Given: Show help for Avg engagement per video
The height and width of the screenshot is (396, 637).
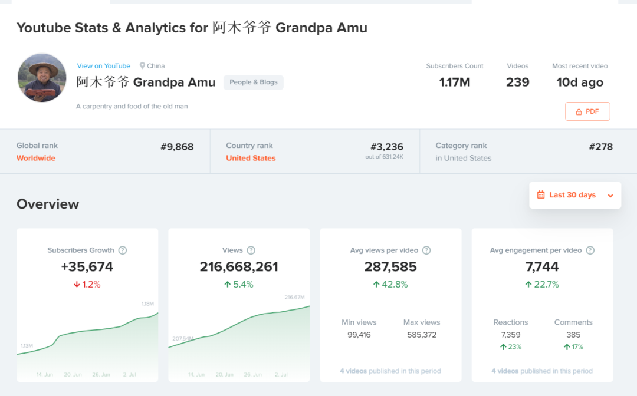Looking at the screenshot, I should click(x=590, y=250).
